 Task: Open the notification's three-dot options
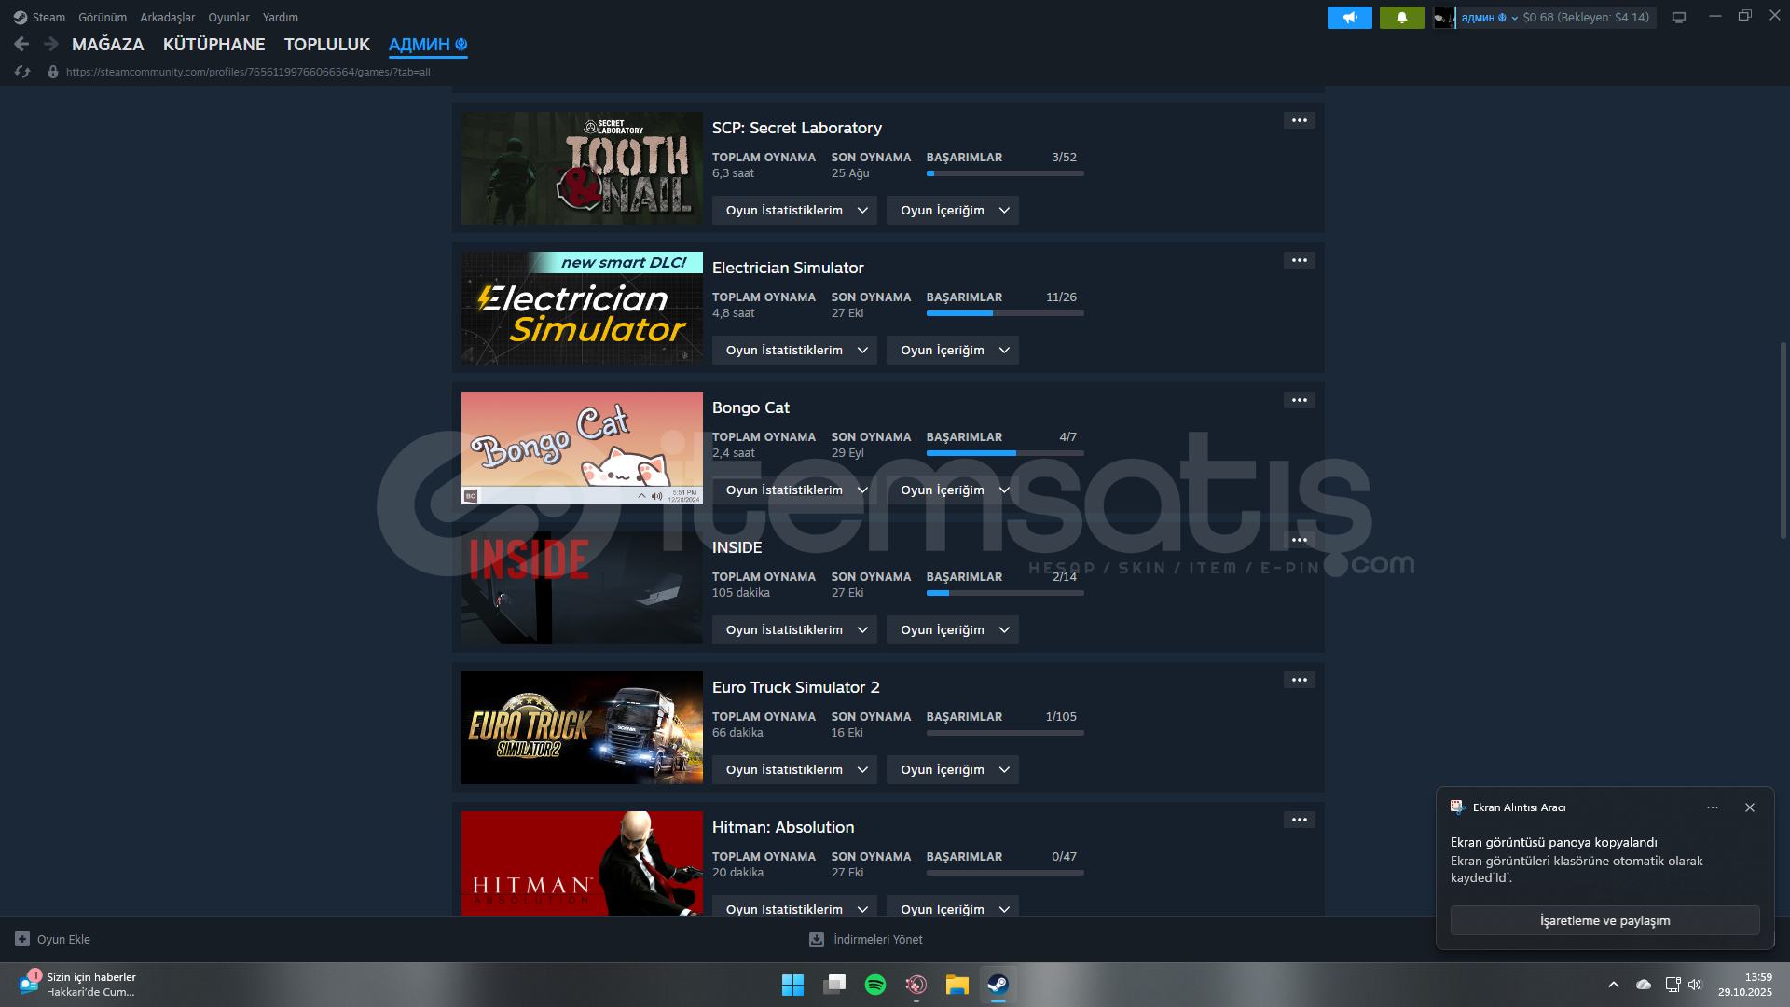pos(1712,807)
